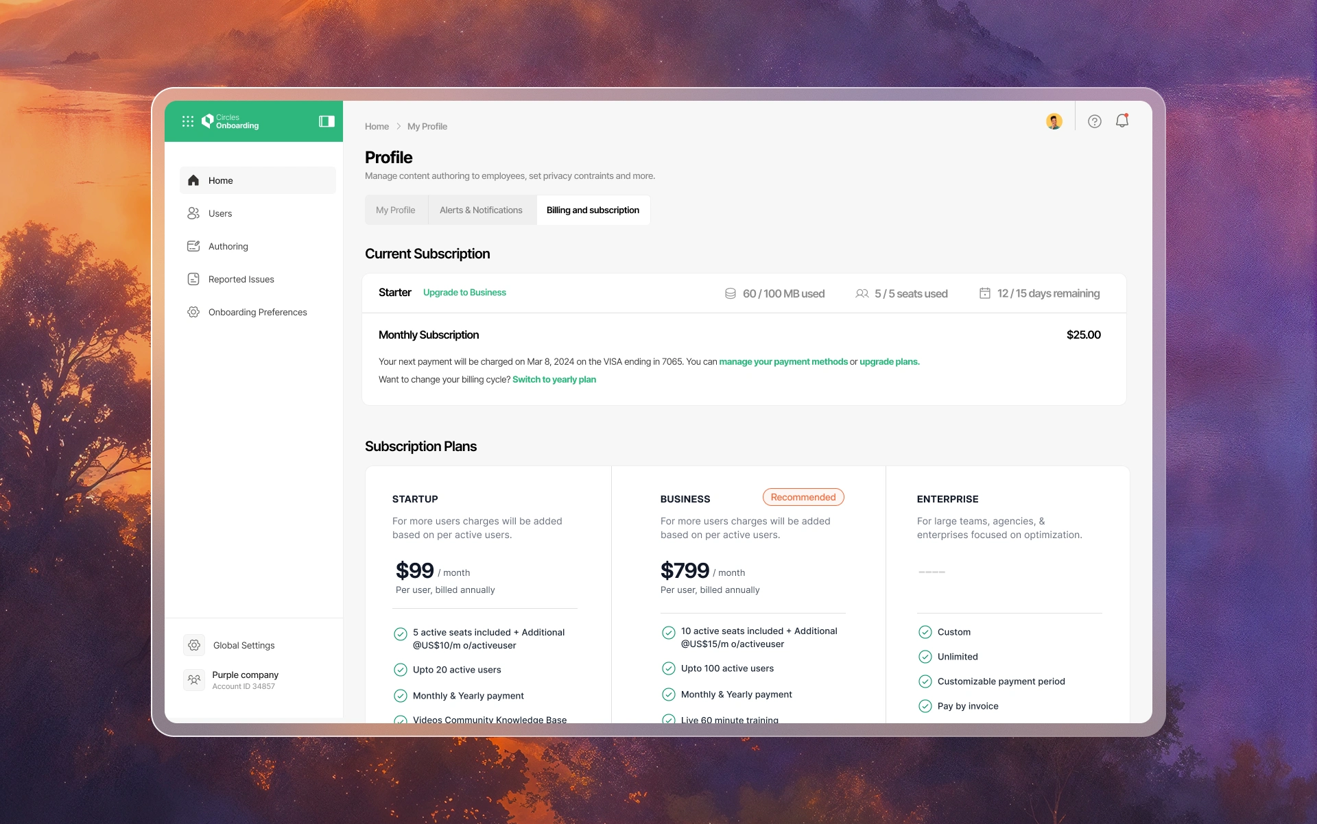Open the user avatar profile menu
Viewport: 1317px width, 824px height.
(1054, 121)
